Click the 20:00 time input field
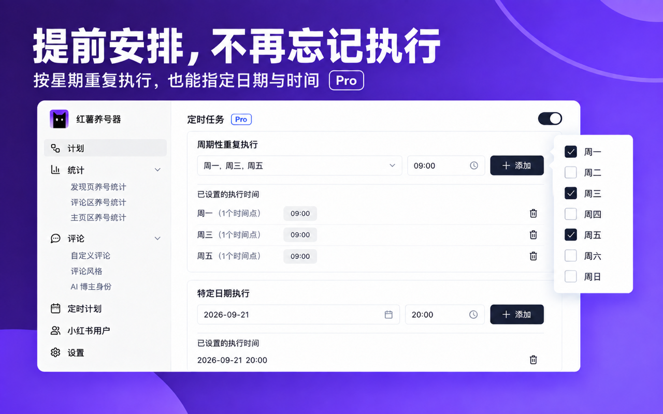663x414 pixels. point(444,315)
